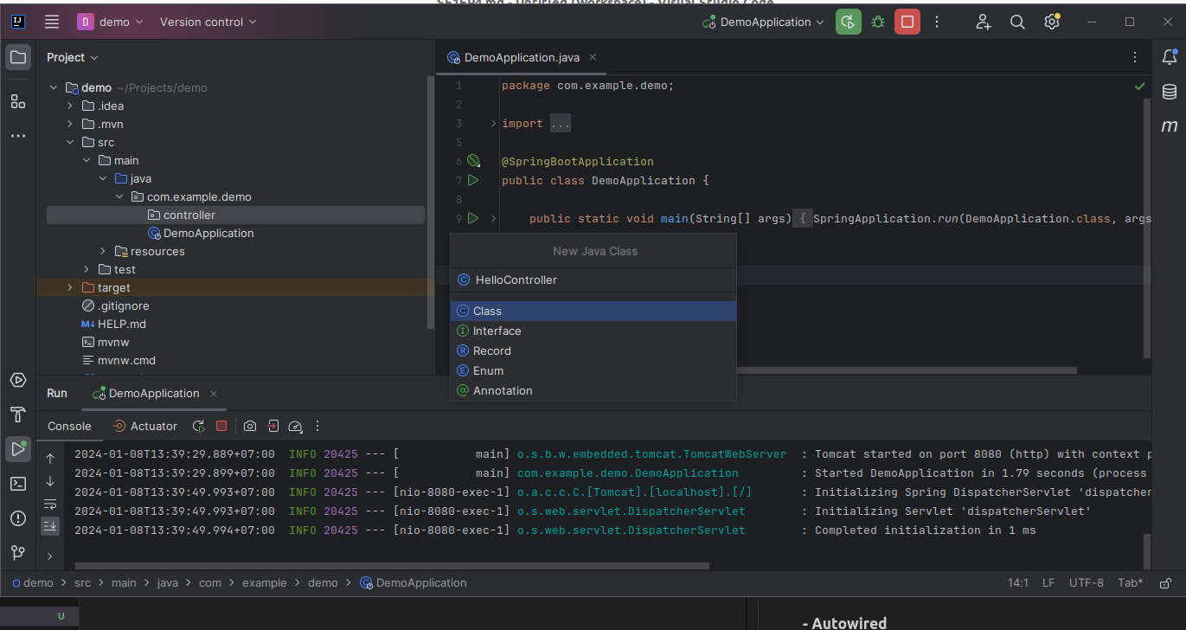Collapse the com.example.demo package
The height and width of the screenshot is (630, 1186).
point(119,196)
